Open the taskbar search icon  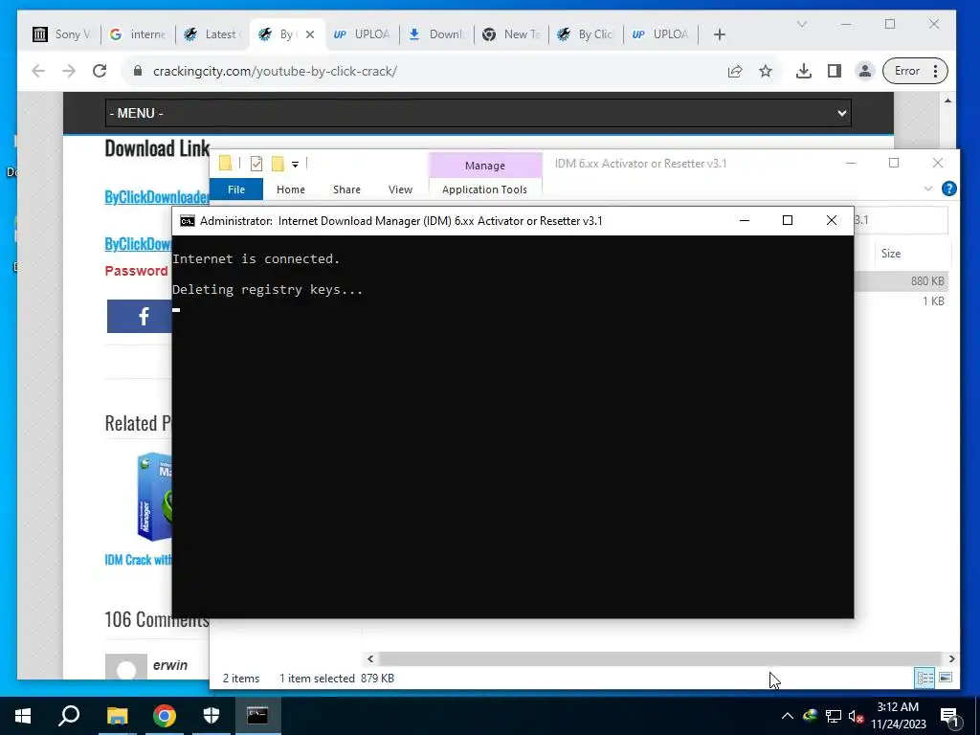pyautogui.click(x=69, y=716)
